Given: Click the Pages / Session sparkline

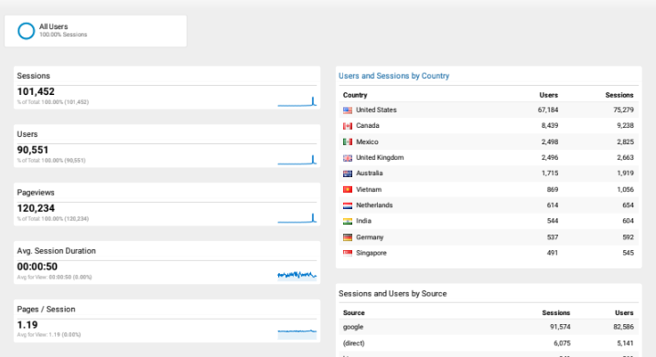Looking at the screenshot, I should [x=297, y=333].
